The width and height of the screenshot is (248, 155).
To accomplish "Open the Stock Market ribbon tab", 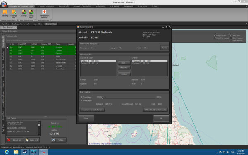I will coord(114,6).
